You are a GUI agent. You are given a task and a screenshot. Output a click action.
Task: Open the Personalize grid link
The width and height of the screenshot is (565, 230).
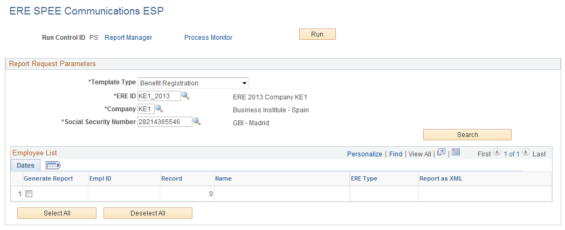(364, 154)
